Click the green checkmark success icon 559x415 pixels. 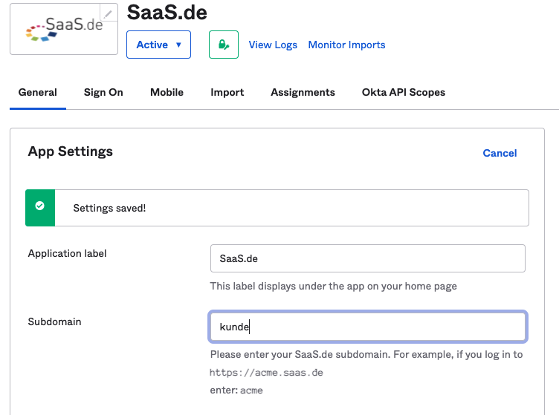(x=40, y=206)
